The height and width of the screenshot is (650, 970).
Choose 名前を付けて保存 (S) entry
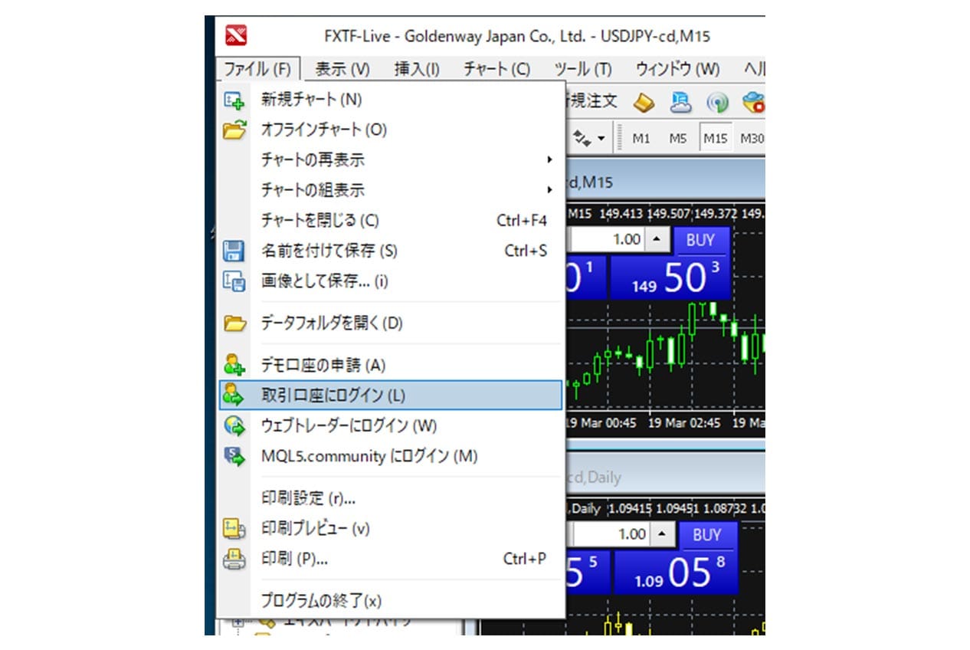[391, 251]
